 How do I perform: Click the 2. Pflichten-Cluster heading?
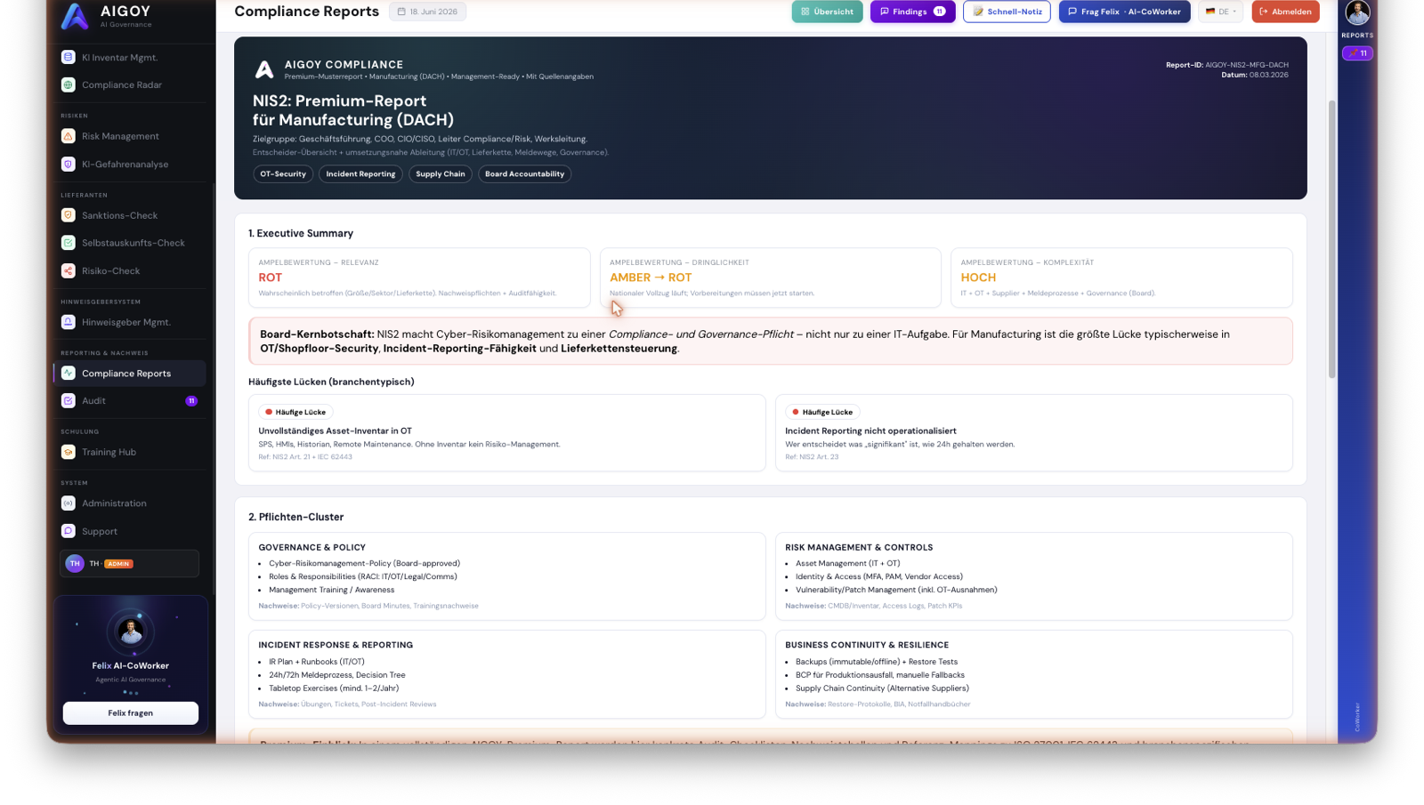295,517
